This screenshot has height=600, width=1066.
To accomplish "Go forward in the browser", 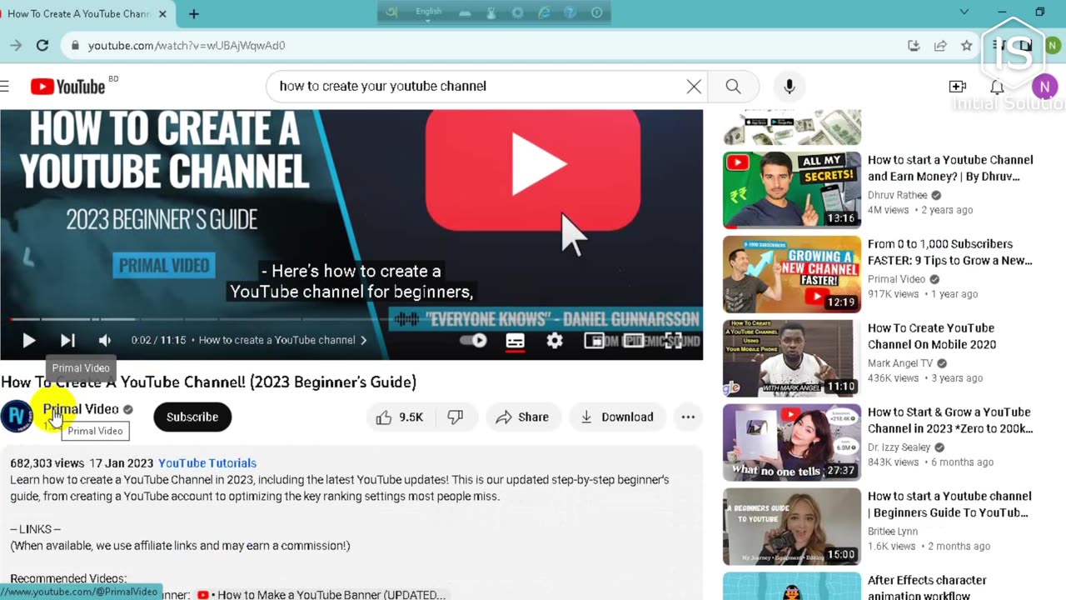I will tap(15, 46).
